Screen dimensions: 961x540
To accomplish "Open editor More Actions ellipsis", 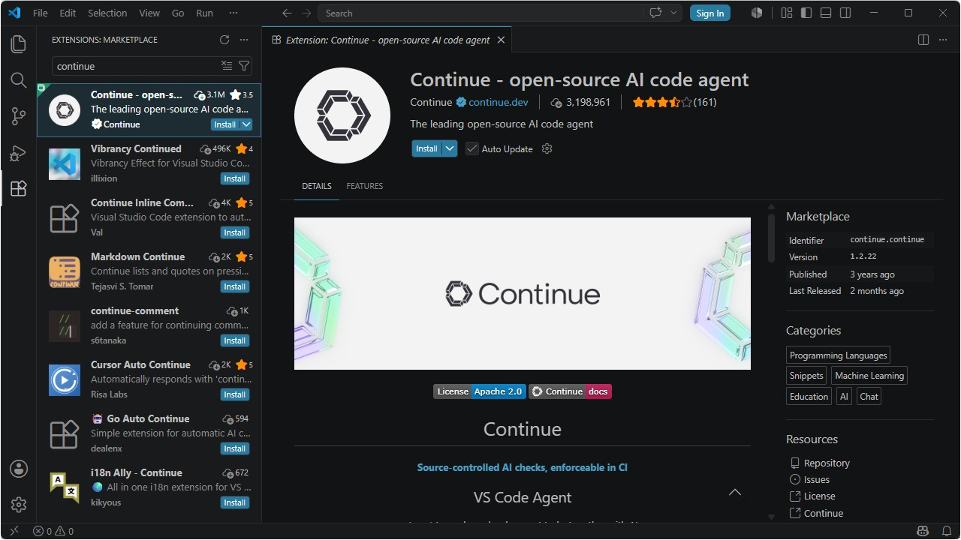I will point(943,40).
